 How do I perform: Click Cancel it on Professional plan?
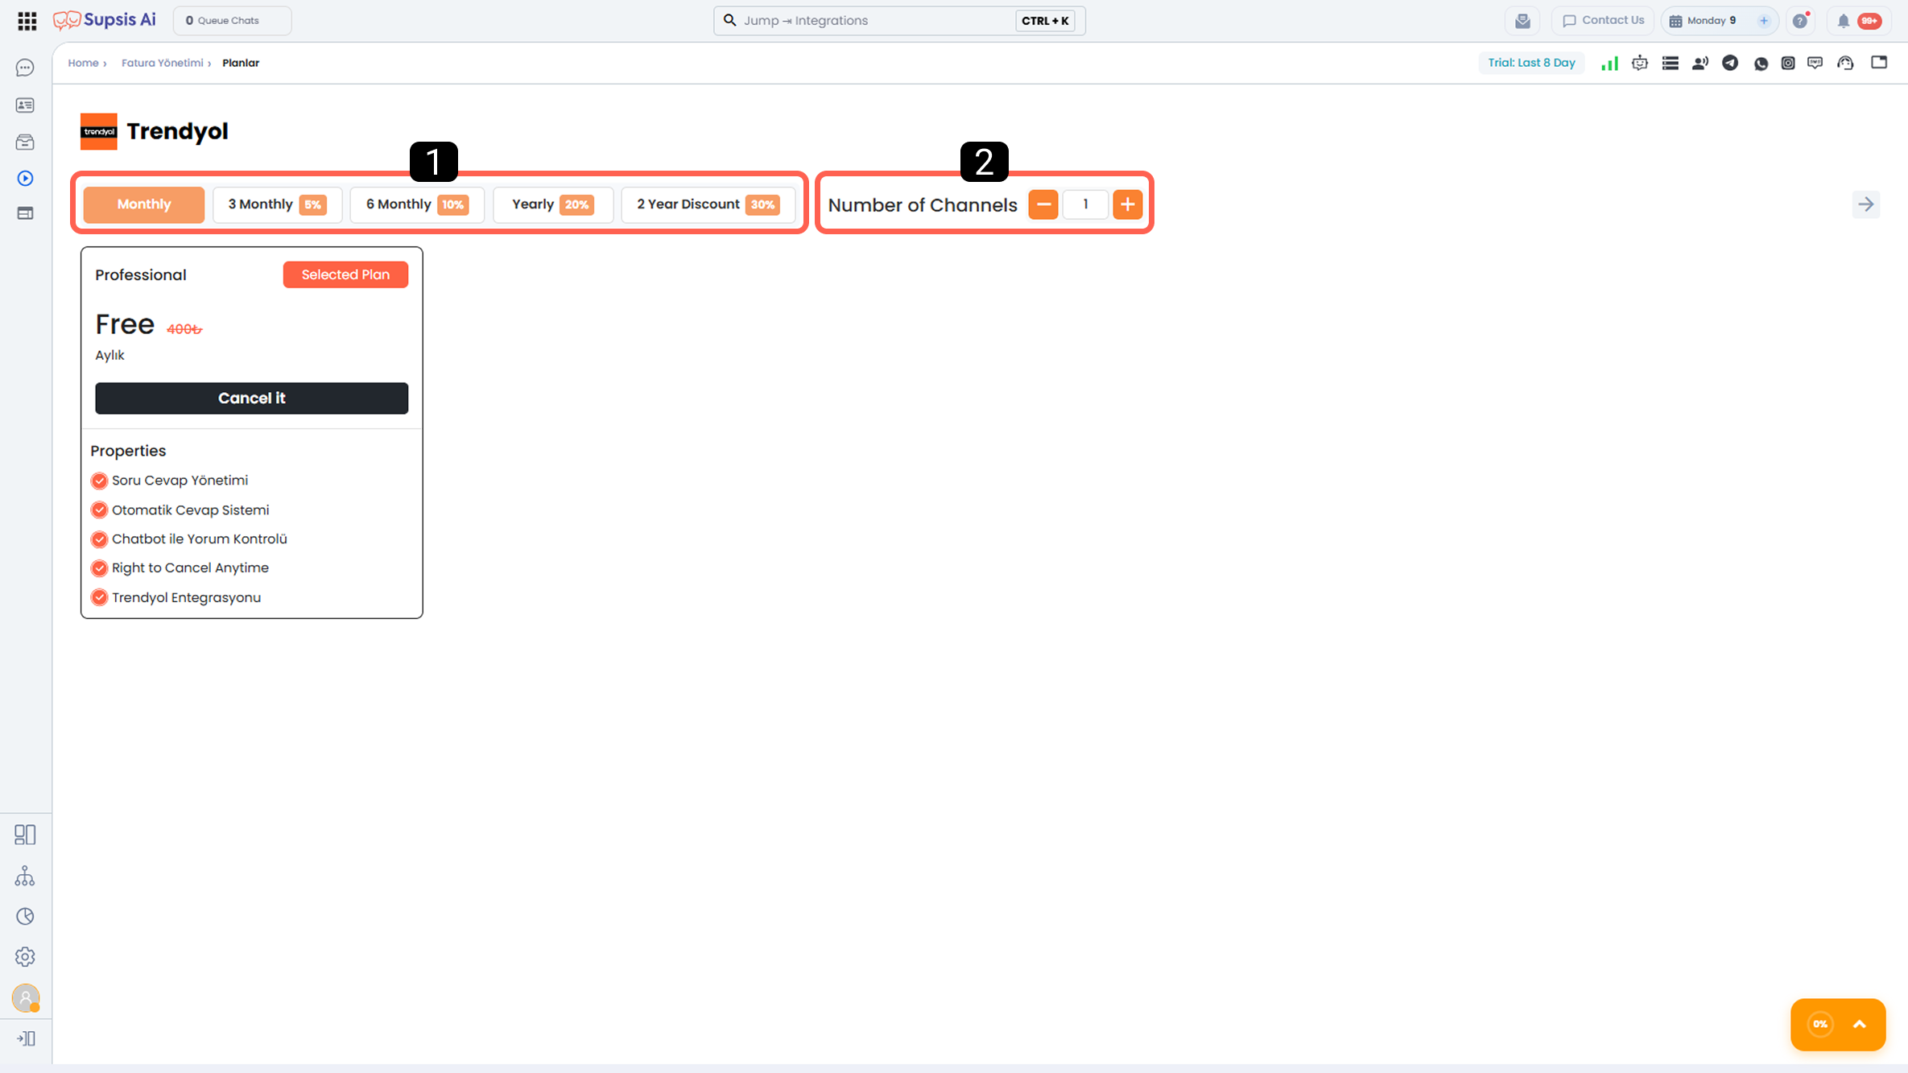point(252,398)
